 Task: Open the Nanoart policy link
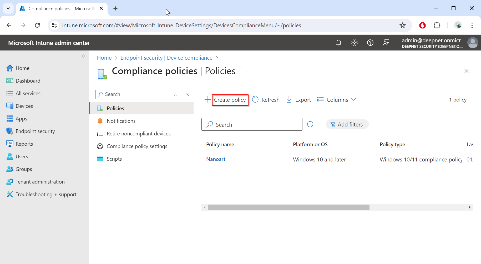tap(216, 159)
